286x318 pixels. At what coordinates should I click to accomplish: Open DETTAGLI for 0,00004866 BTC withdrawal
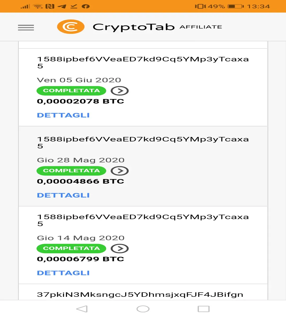tap(63, 195)
